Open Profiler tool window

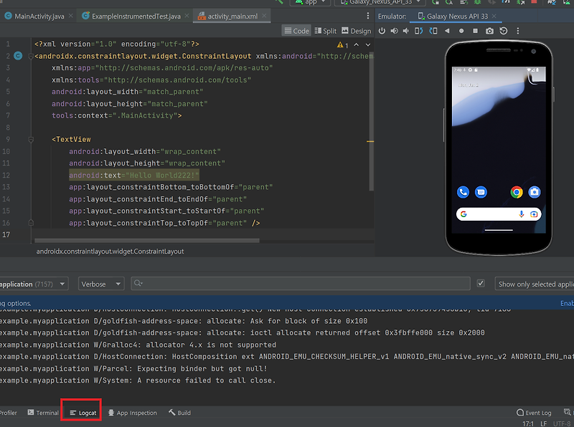click(9, 413)
